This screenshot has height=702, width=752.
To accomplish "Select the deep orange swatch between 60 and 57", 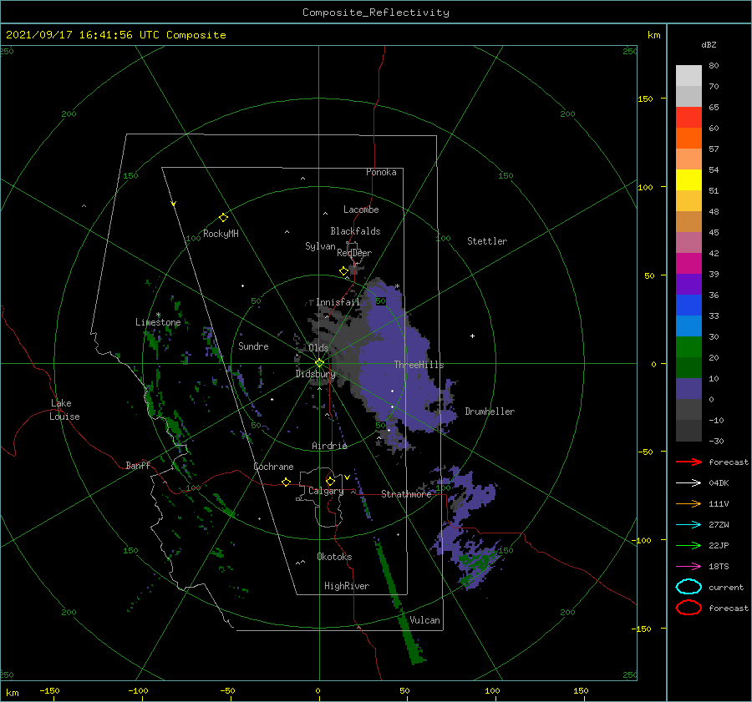I will point(688,138).
